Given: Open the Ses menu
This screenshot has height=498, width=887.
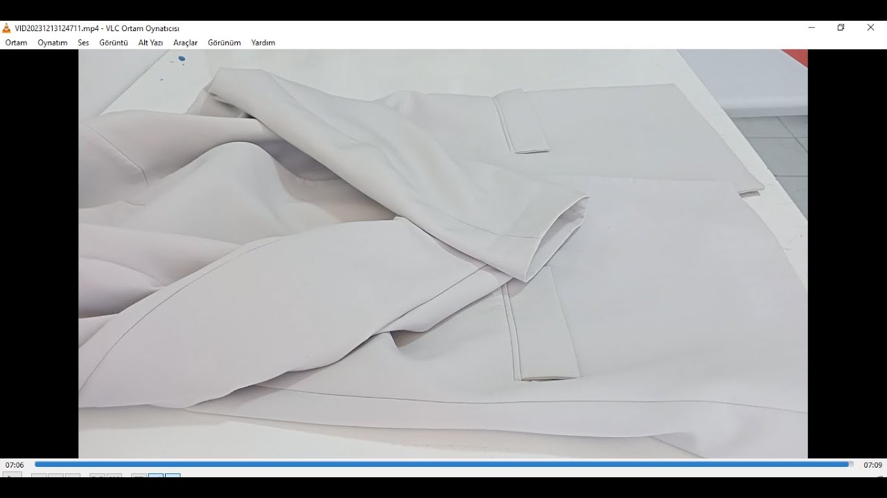Looking at the screenshot, I should 83,43.
